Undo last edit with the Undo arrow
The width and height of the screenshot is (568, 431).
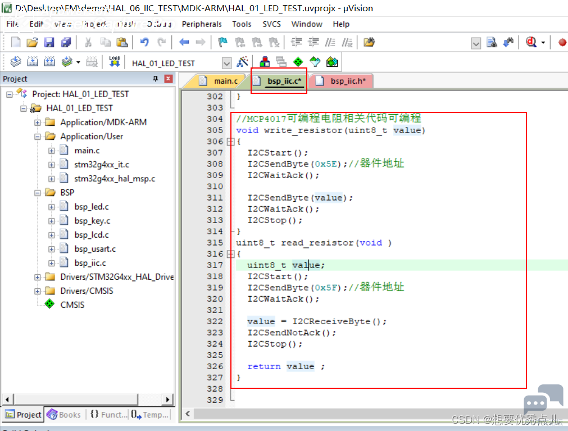coord(144,42)
